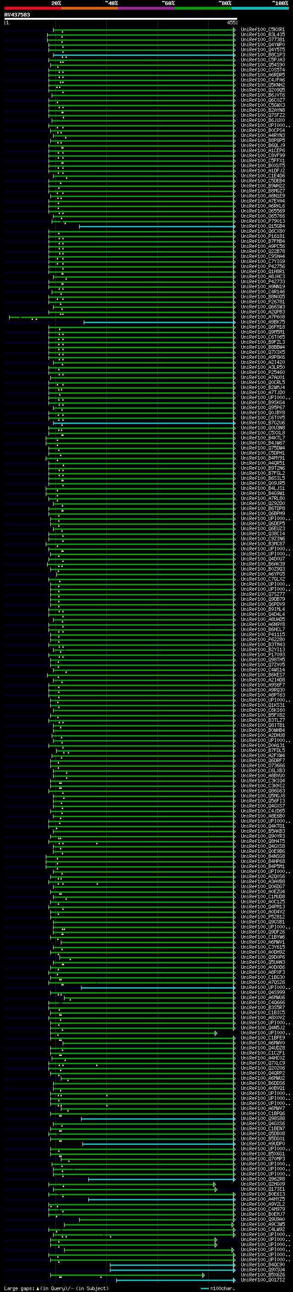Select hit label UniRef100_Q8ITB1
293x1292 pixels.
(x=262, y=725)
